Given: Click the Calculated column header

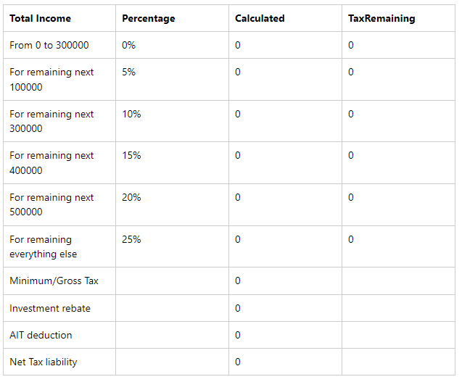Looking at the screenshot, I should (x=260, y=18).
